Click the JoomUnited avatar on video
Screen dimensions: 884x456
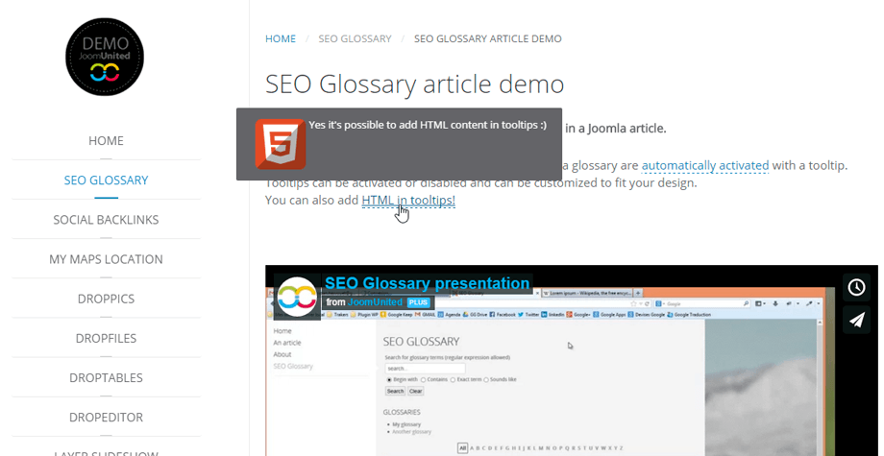[297, 297]
